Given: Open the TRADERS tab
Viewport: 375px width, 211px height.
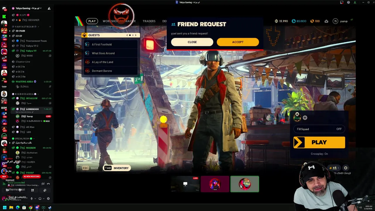Looking at the screenshot, I should (149, 21).
